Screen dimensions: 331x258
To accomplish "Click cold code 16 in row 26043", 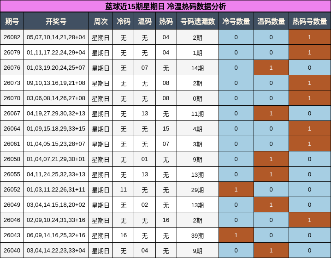I will pos(124,235).
